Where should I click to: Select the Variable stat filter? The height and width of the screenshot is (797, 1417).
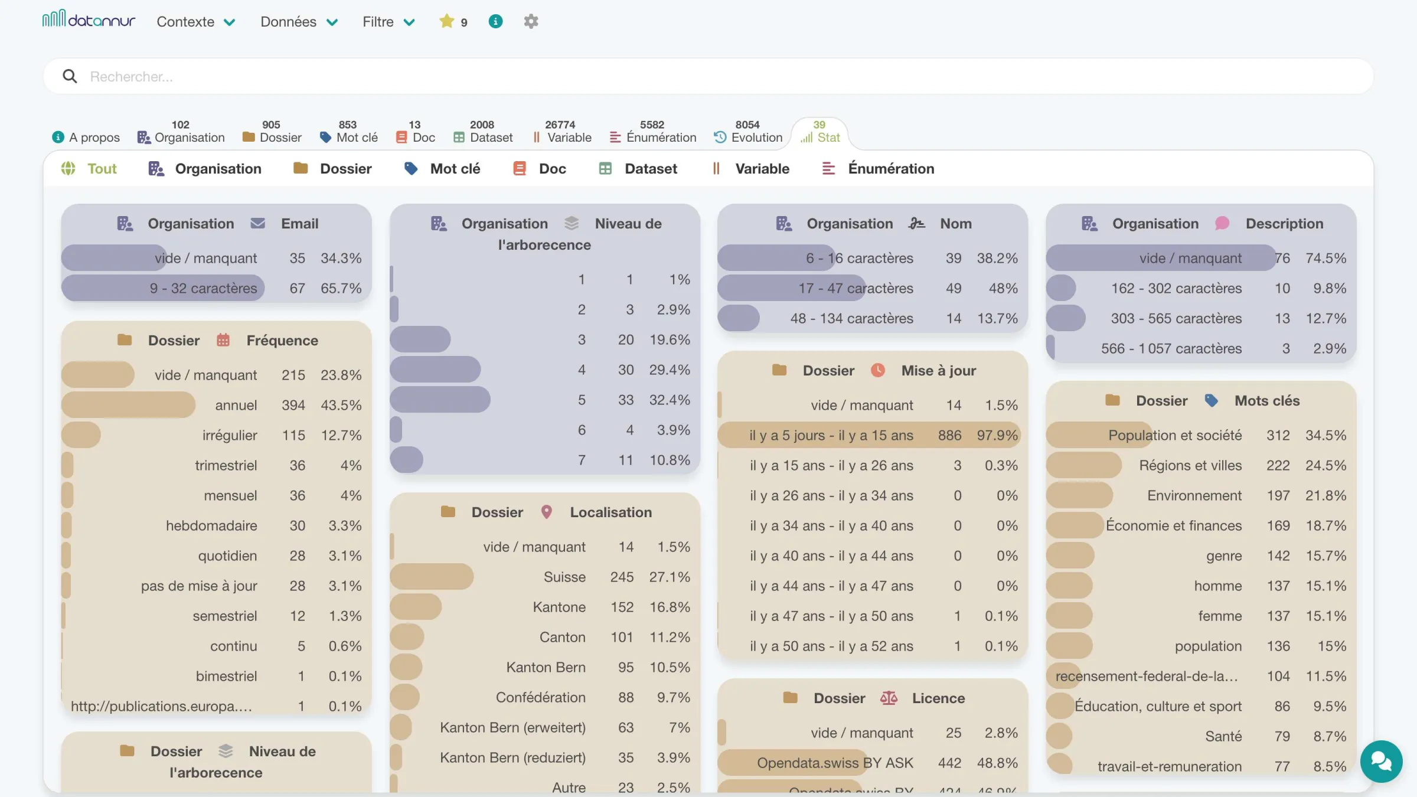coord(751,169)
